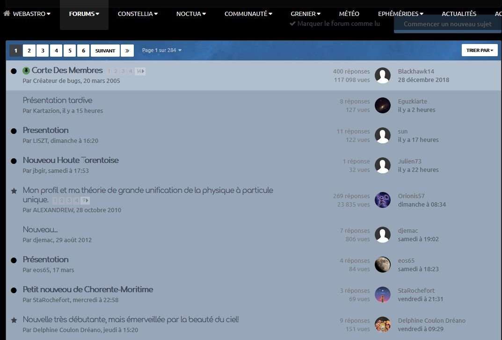This screenshot has width=502, height=340.
Task: Click star icon on grande unification topic
Action: pyautogui.click(x=14, y=191)
